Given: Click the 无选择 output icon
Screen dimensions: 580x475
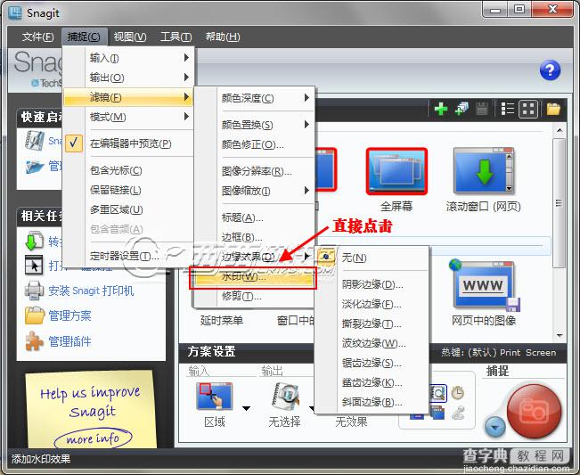Looking at the screenshot, I should [285, 397].
